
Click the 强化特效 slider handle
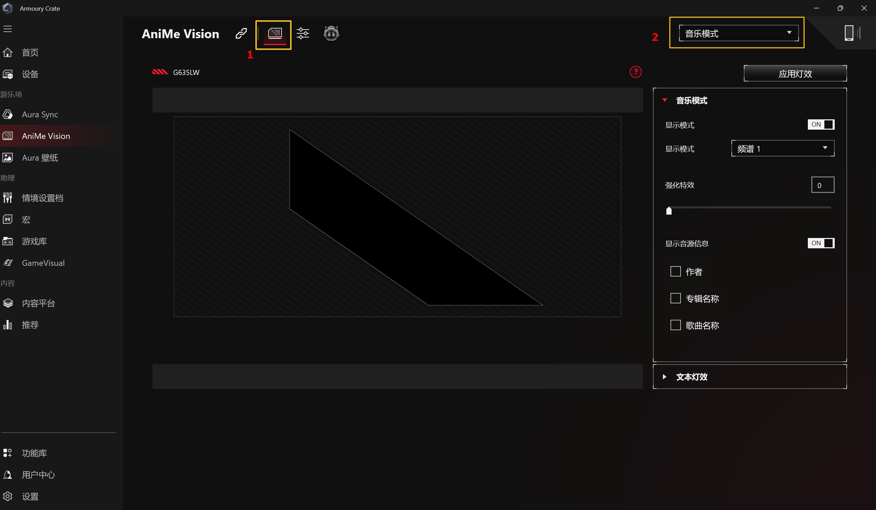(669, 210)
